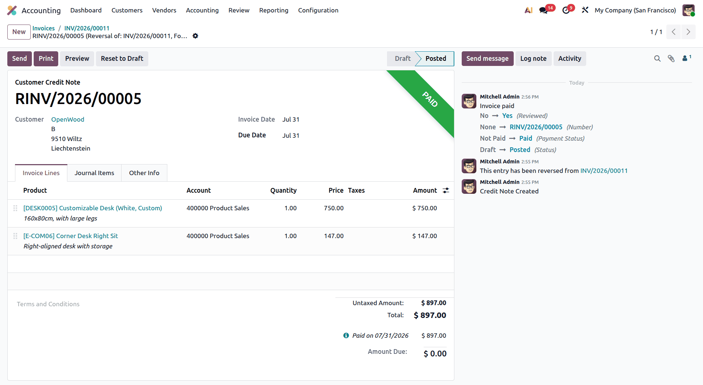Viewport: 703px width, 385px height.
Task: Click the Preview button
Action: point(77,59)
